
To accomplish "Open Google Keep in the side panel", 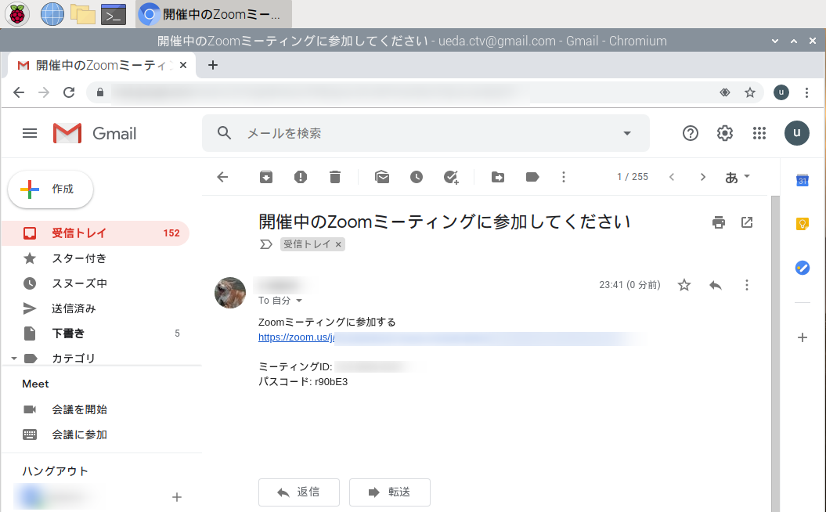I will [802, 224].
